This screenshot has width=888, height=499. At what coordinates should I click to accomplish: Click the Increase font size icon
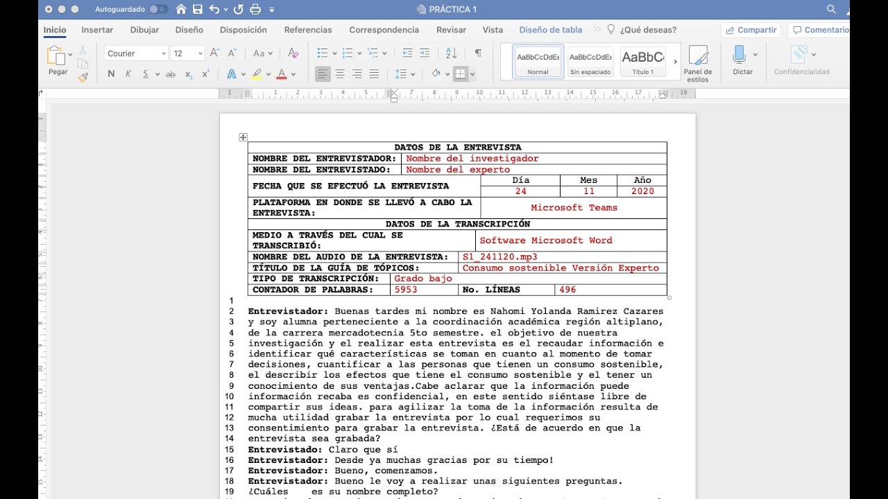(214, 53)
